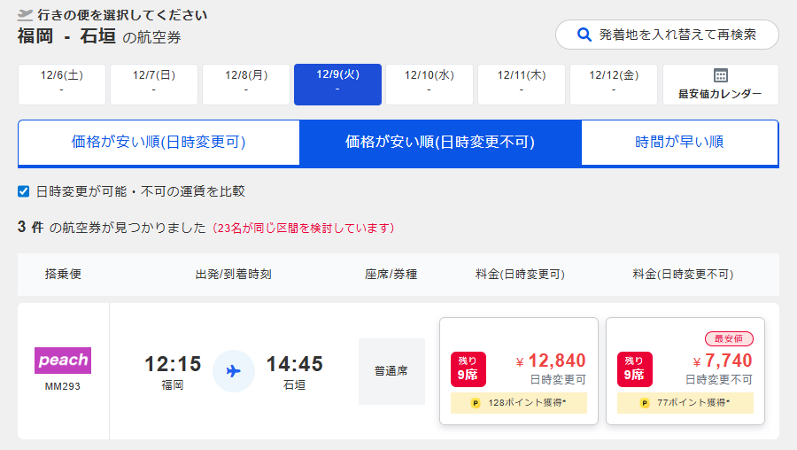Click the 残り9席 badge on the 12,840 fare

(x=468, y=369)
